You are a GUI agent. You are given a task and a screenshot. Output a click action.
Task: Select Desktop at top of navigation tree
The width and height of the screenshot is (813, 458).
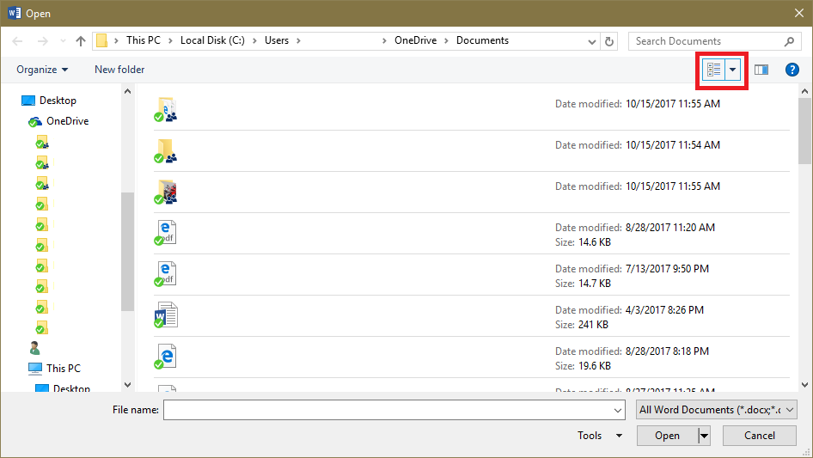point(49,100)
